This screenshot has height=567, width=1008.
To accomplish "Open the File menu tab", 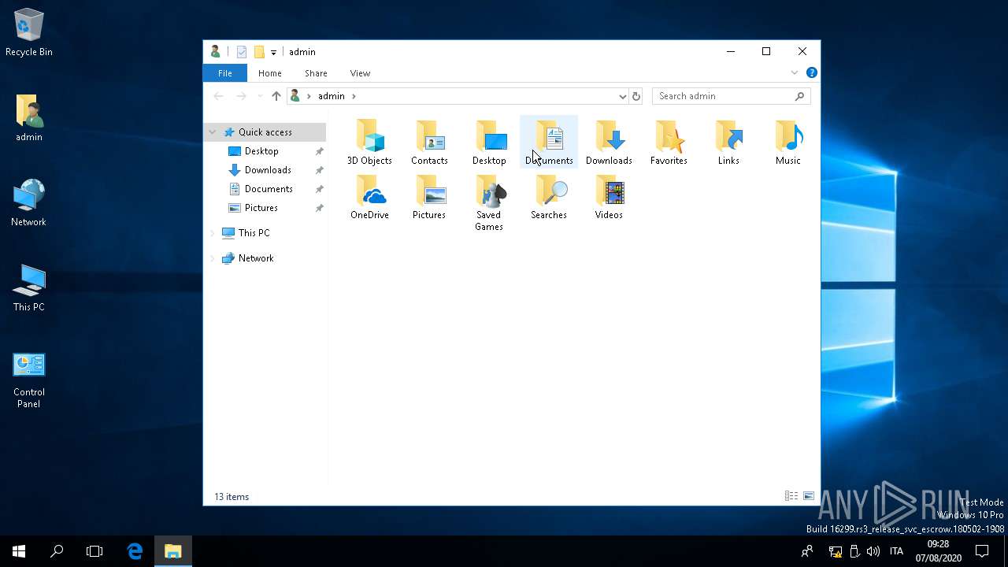I will [x=225, y=73].
